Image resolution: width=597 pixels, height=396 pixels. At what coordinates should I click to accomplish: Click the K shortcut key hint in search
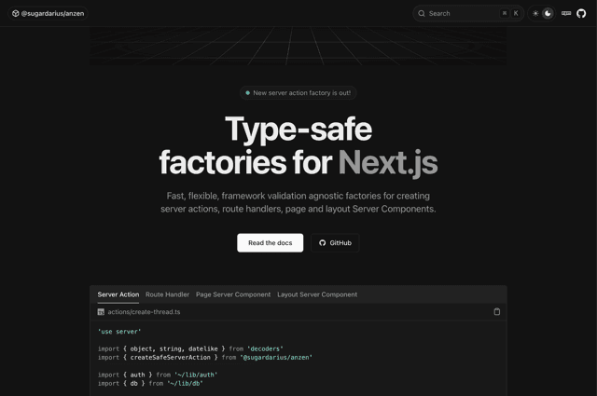pyautogui.click(x=516, y=13)
